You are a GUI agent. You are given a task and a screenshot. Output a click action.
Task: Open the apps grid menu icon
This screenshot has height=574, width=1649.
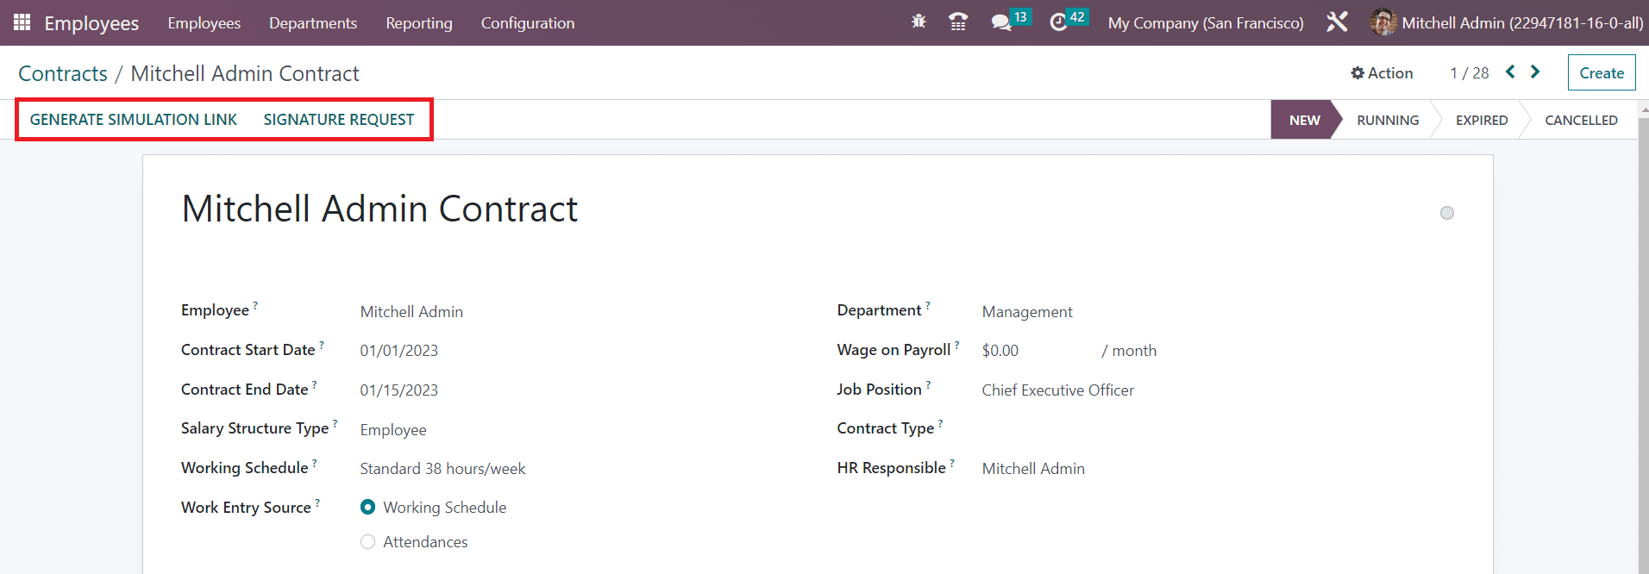point(22,22)
